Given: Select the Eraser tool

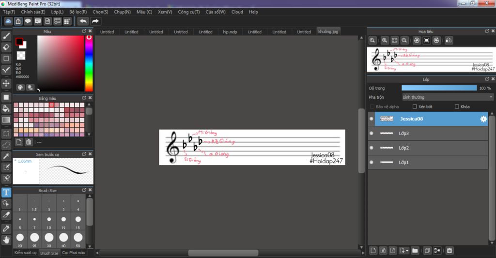Looking at the screenshot, I should click(x=6, y=47).
